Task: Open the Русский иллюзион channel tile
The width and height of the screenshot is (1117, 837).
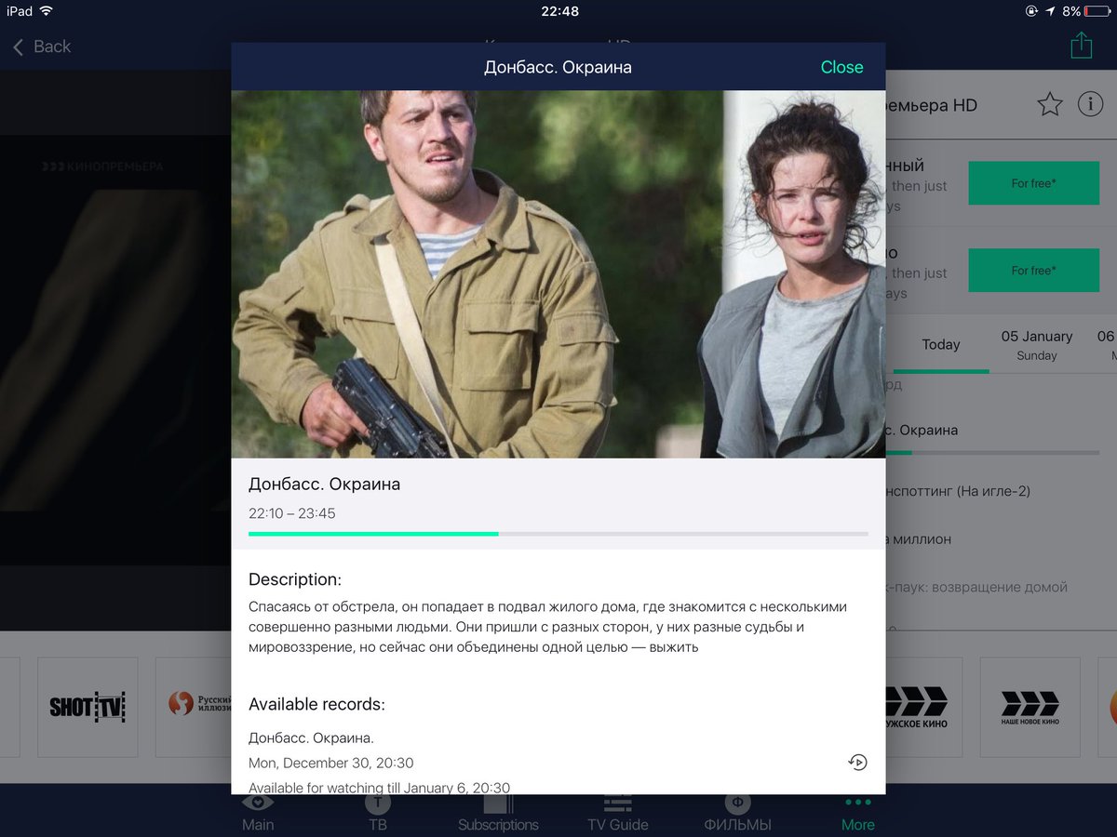Action: tap(194, 707)
